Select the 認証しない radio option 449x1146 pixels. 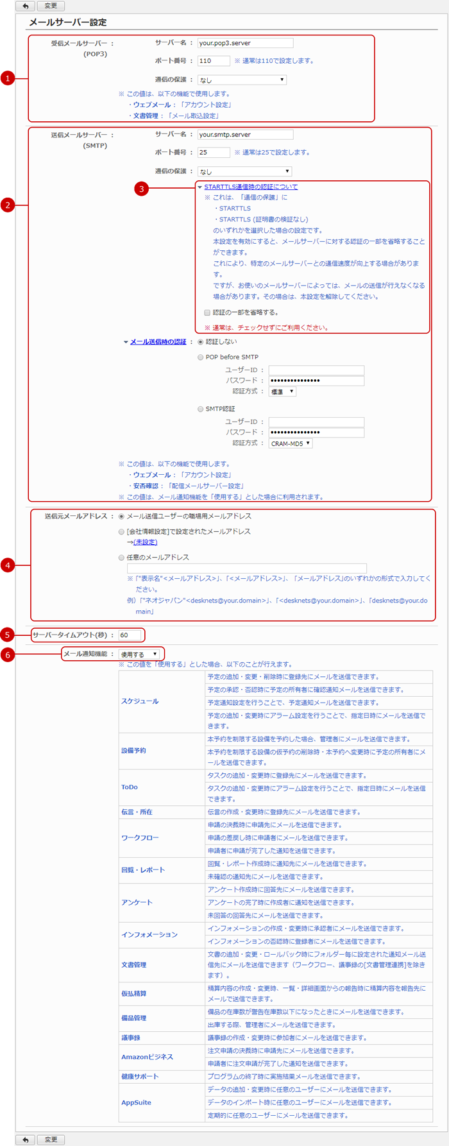click(x=201, y=342)
